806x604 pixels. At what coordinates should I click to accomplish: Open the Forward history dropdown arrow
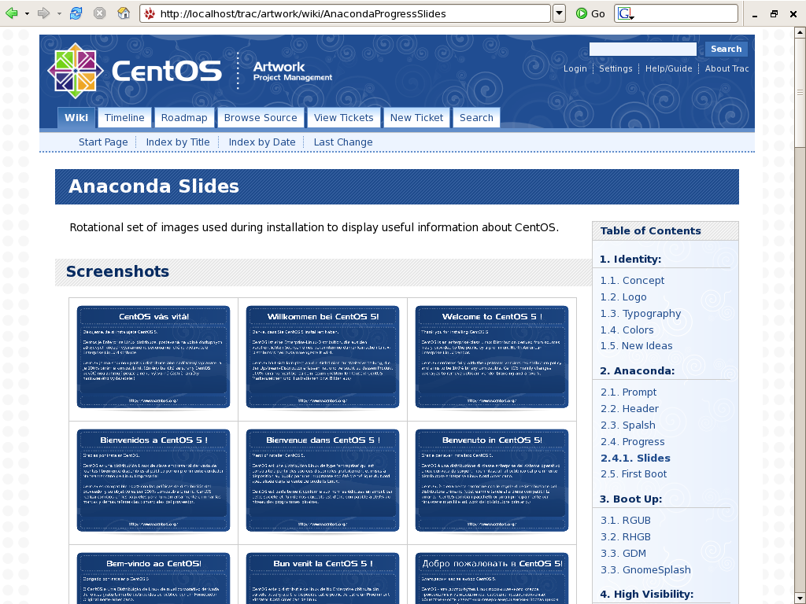tap(59, 14)
